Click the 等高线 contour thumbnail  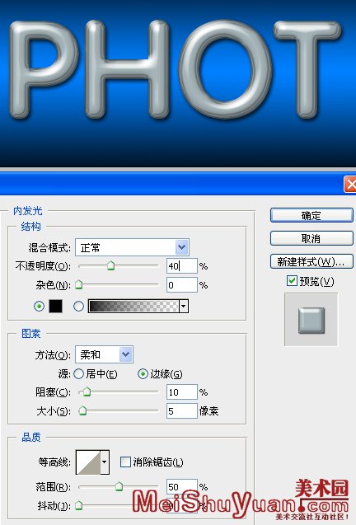pos(88,462)
